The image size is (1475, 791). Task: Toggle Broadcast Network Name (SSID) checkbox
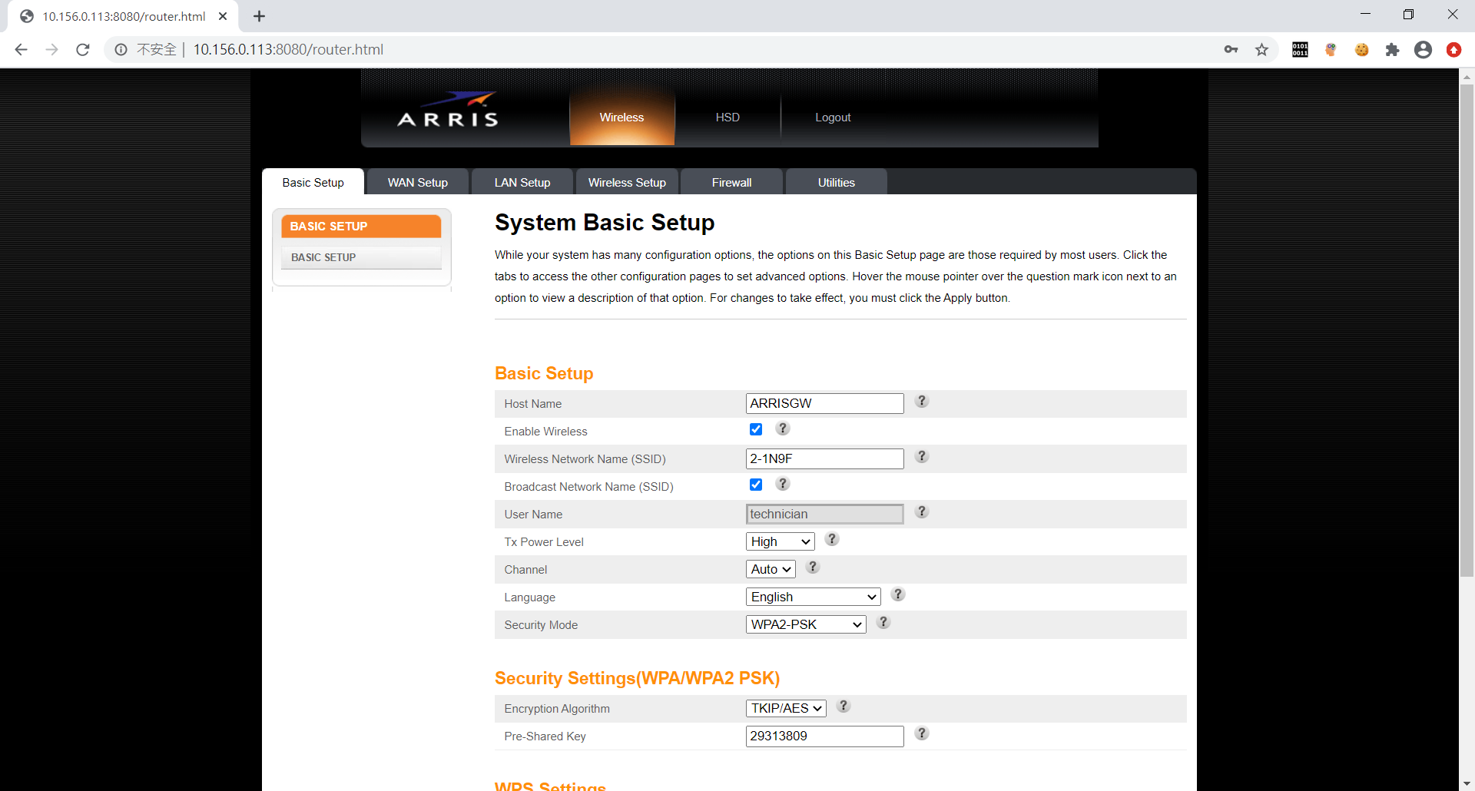tap(756, 485)
